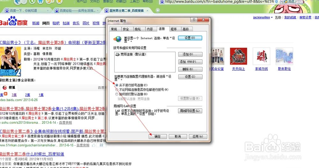Close the 百度经验 tab
This screenshot has height=168, width=319.
tap(98, 11)
